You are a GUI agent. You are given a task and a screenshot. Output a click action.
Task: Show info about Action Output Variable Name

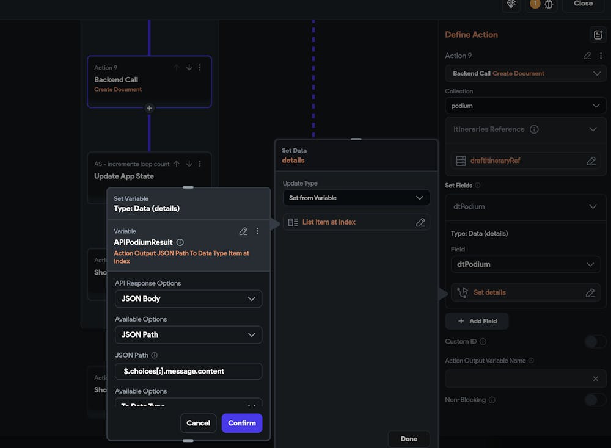point(531,361)
